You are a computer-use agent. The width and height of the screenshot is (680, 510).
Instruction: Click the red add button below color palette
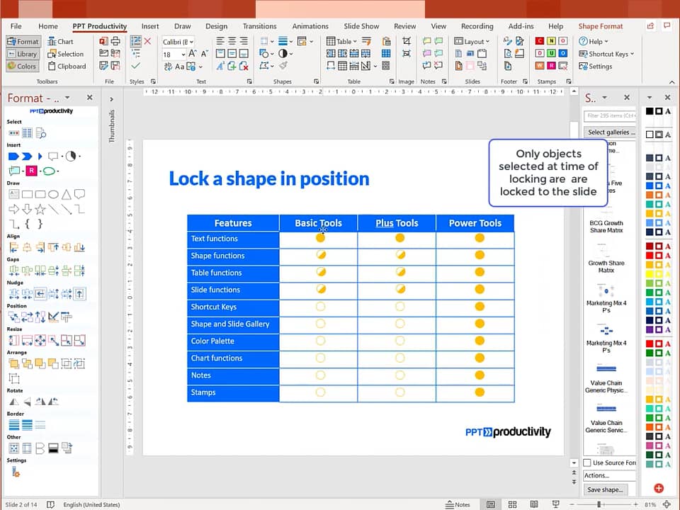pyautogui.click(x=658, y=488)
